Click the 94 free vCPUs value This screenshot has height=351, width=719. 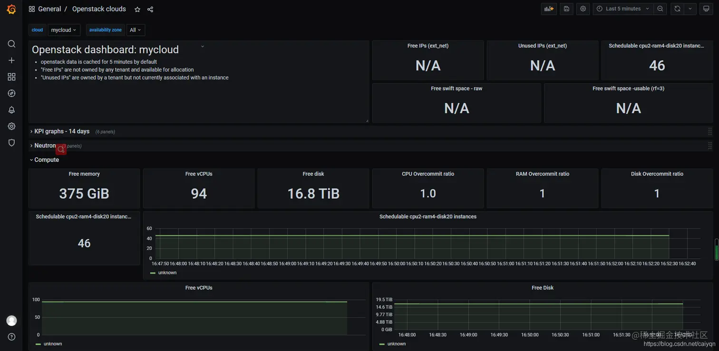(x=199, y=194)
